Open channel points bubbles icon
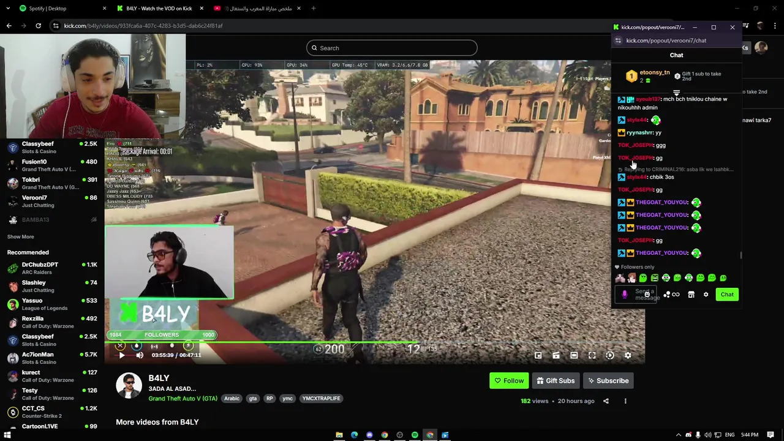This screenshot has width=784, height=441. (666, 295)
